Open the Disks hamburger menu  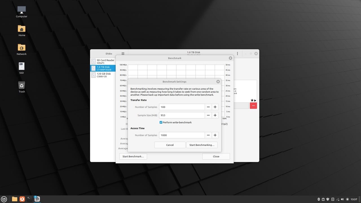coord(123,54)
